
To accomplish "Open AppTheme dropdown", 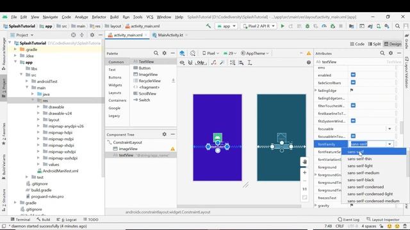I will click(255, 53).
